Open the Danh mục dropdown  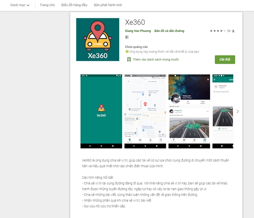(20, 5)
